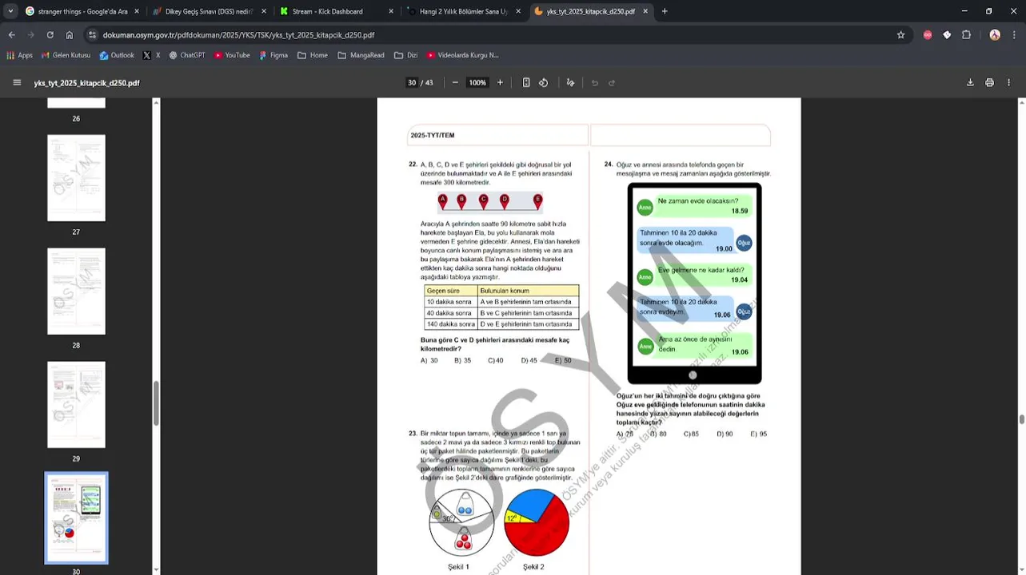
Task: Click answer option E) 95 in question 24
Action: [x=758, y=434]
